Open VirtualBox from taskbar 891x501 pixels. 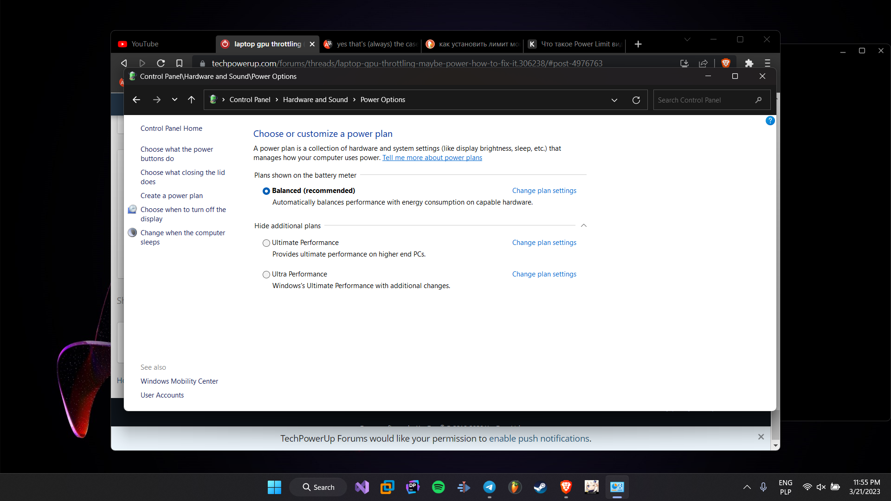point(387,487)
